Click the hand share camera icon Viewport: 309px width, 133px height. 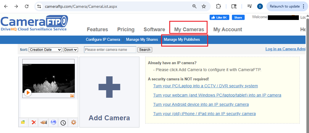[43, 122]
